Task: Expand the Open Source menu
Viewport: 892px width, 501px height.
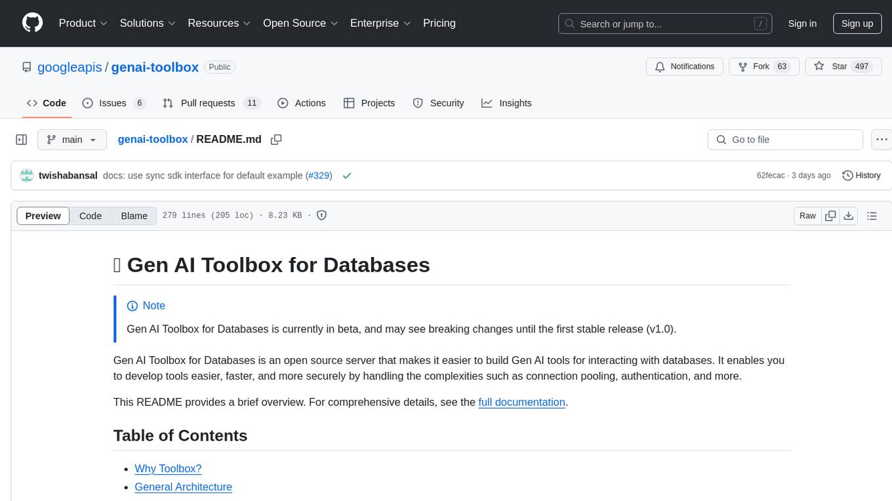Action: [300, 23]
